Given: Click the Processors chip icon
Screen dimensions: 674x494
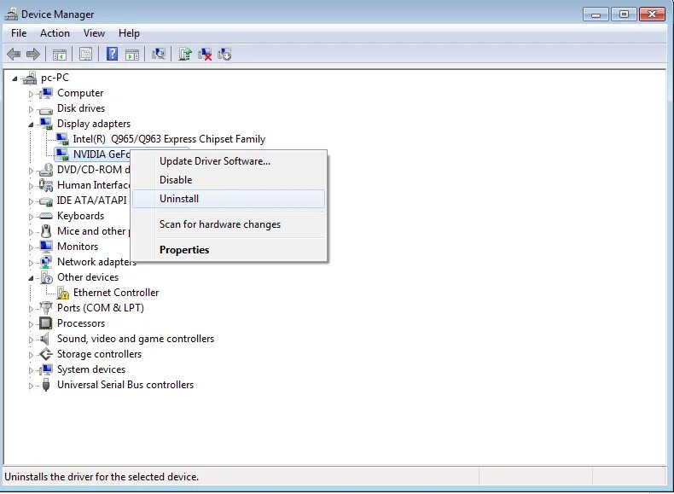Looking at the screenshot, I should (45, 323).
